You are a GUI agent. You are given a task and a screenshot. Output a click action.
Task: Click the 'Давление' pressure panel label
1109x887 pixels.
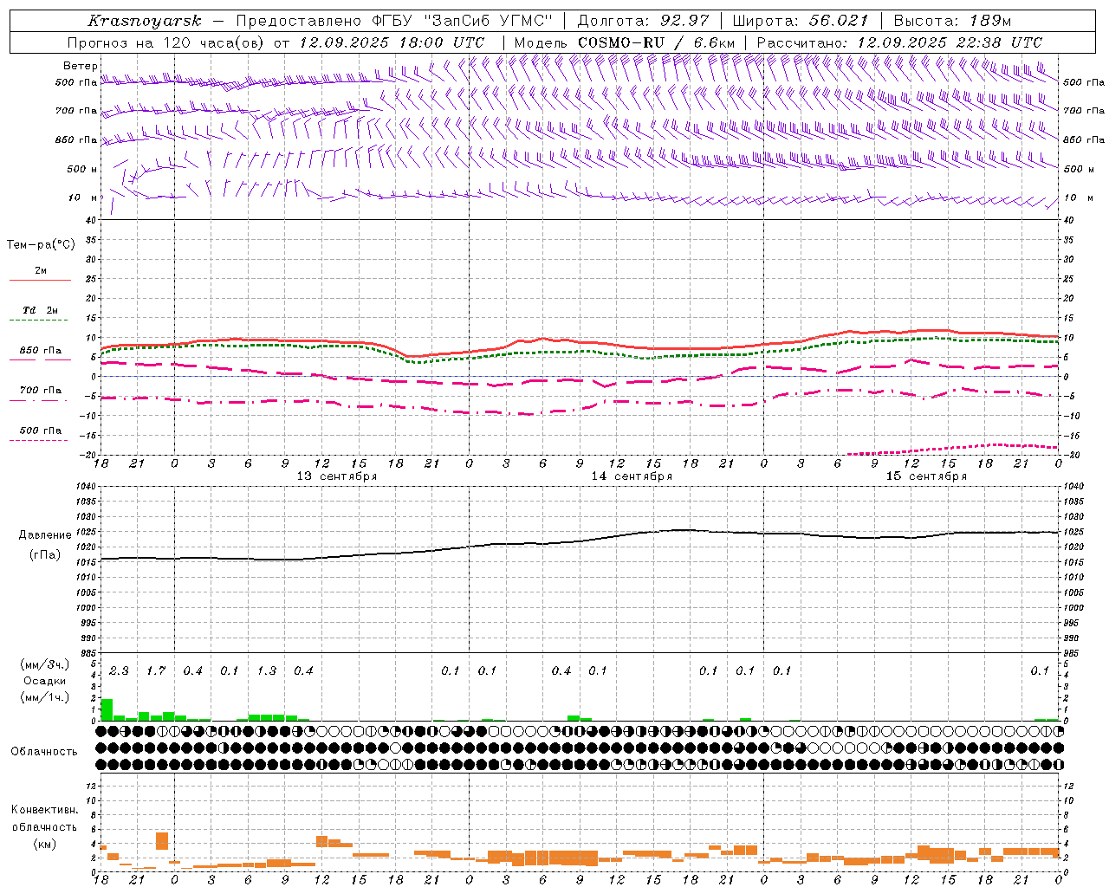click(45, 535)
